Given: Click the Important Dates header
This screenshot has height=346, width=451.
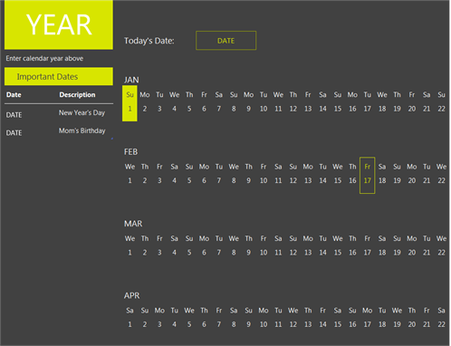Looking at the screenshot, I should point(59,76).
